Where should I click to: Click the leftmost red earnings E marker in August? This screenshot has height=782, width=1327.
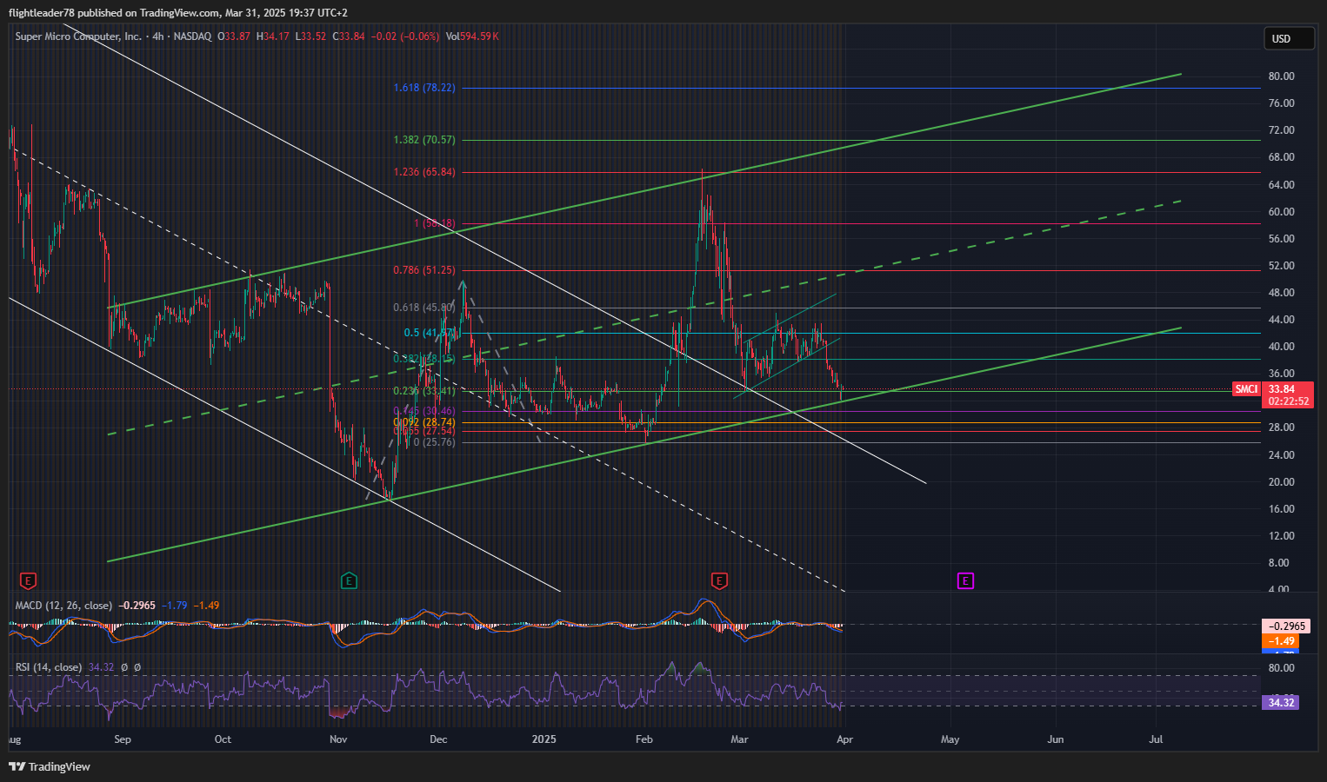click(28, 580)
